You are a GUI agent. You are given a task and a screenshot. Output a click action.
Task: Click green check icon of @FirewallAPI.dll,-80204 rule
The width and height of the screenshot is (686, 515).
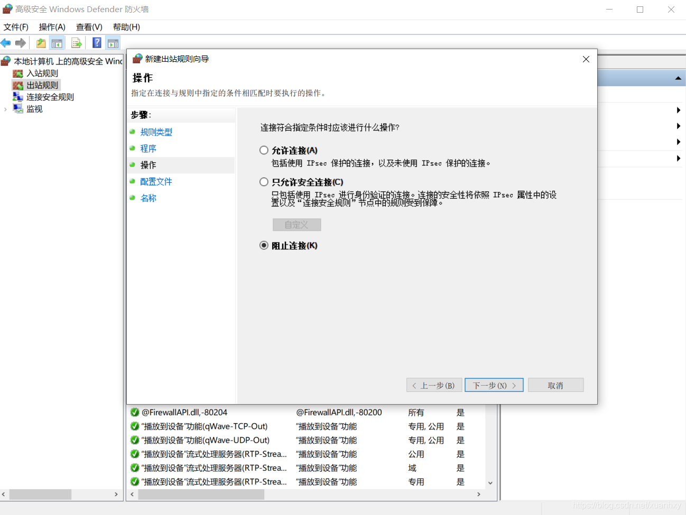(135, 413)
